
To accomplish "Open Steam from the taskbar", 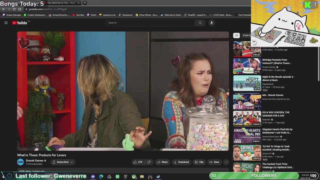I will [158, 177].
